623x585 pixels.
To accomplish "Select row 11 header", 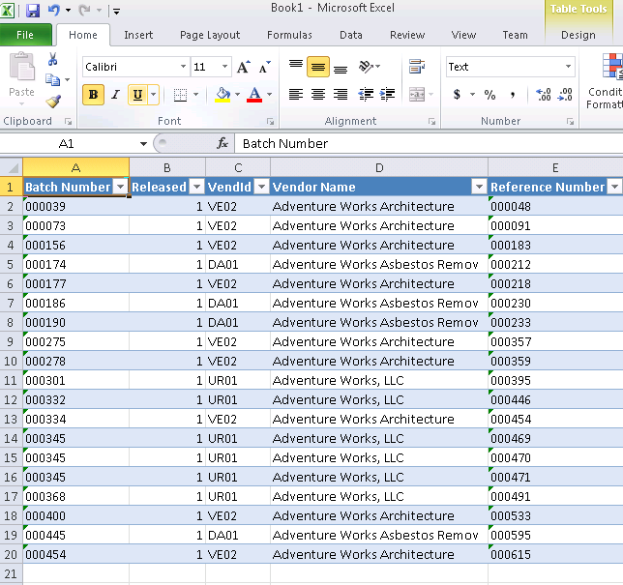I will 12,380.
